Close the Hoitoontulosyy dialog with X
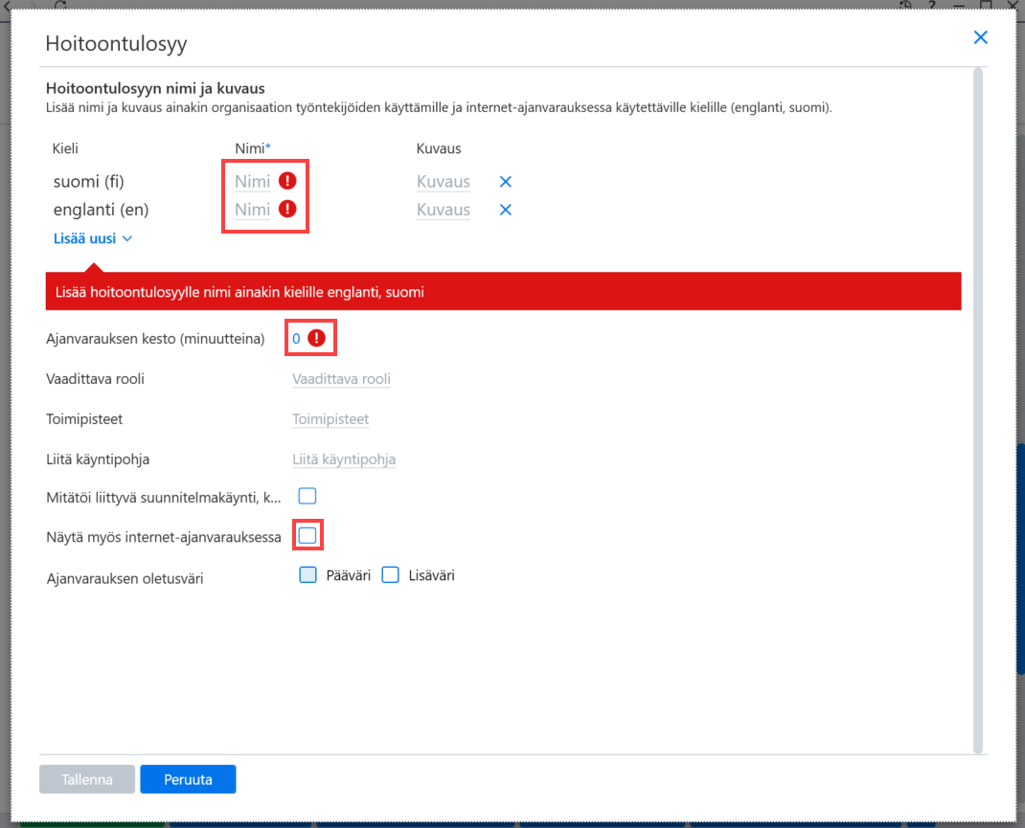 pos(981,37)
